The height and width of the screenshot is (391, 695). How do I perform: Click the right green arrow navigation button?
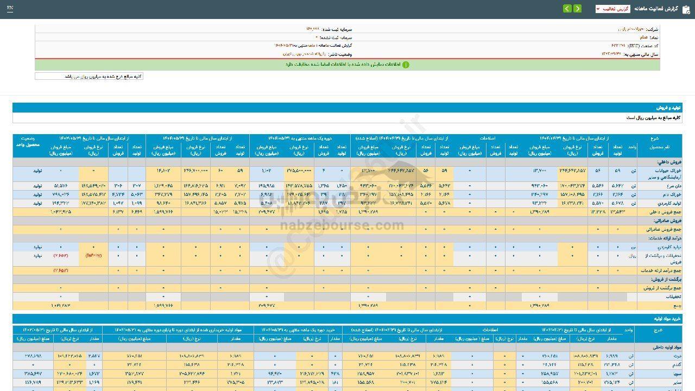[578, 9]
